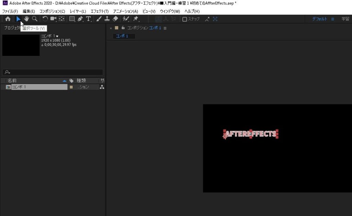Click the tan label color of コンポ 1
The image size is (352, 216).
(x=71, y=87)
